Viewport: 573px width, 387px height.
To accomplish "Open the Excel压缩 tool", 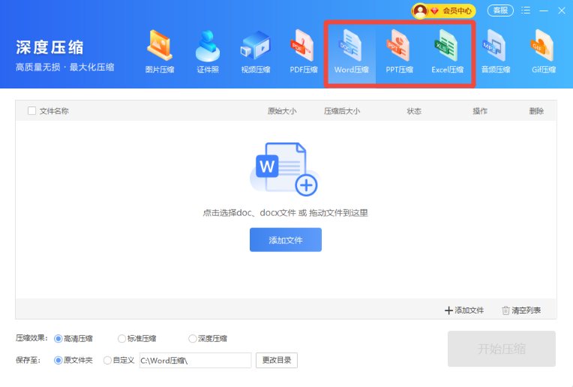I will [x=448, y=52].
